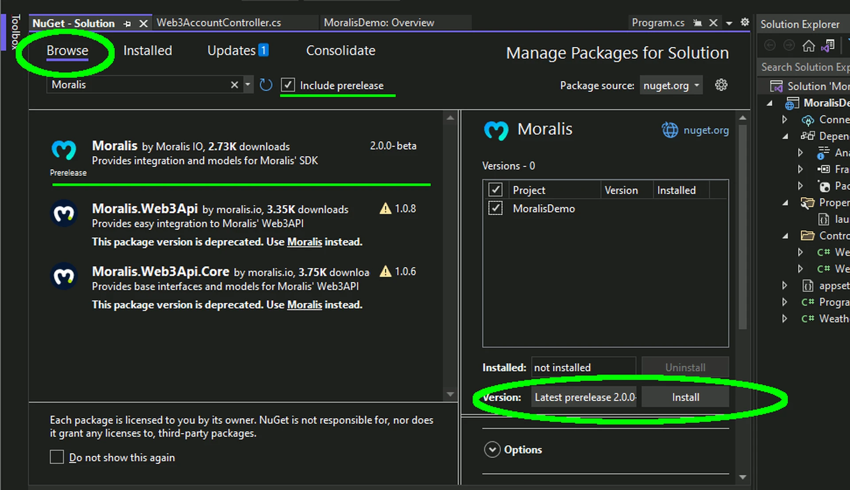The image size is (850, 490).
Task: Open NuGet settings gear next to package source
Action: [721, 85]
